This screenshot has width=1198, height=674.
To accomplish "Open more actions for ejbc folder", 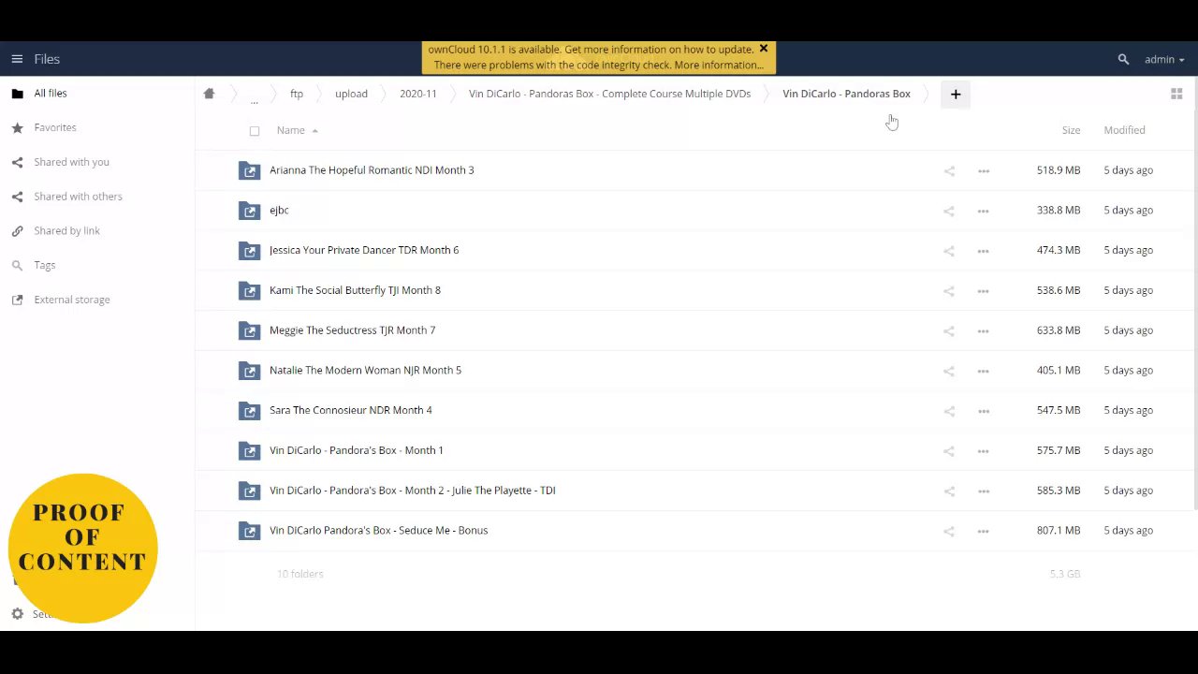I will (984, 211).
